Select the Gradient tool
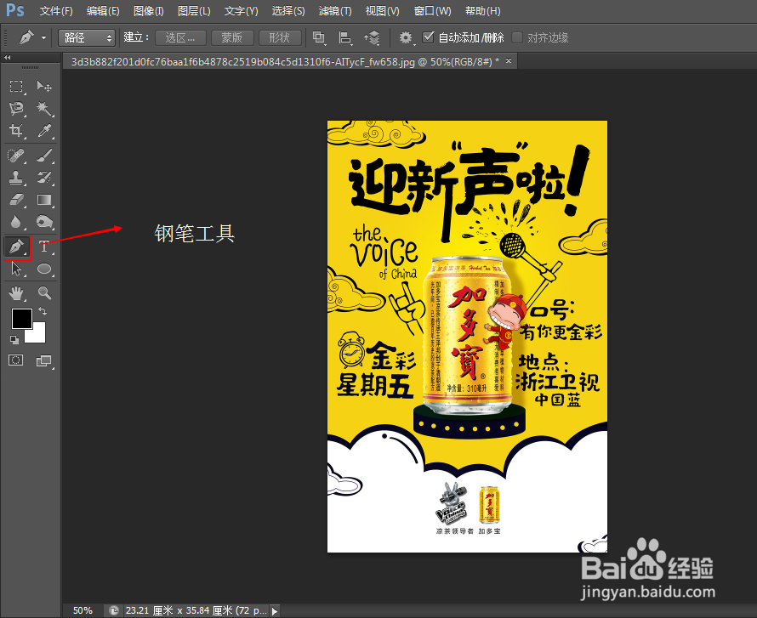This screenshot has height=618, width=757. point(44,200)
